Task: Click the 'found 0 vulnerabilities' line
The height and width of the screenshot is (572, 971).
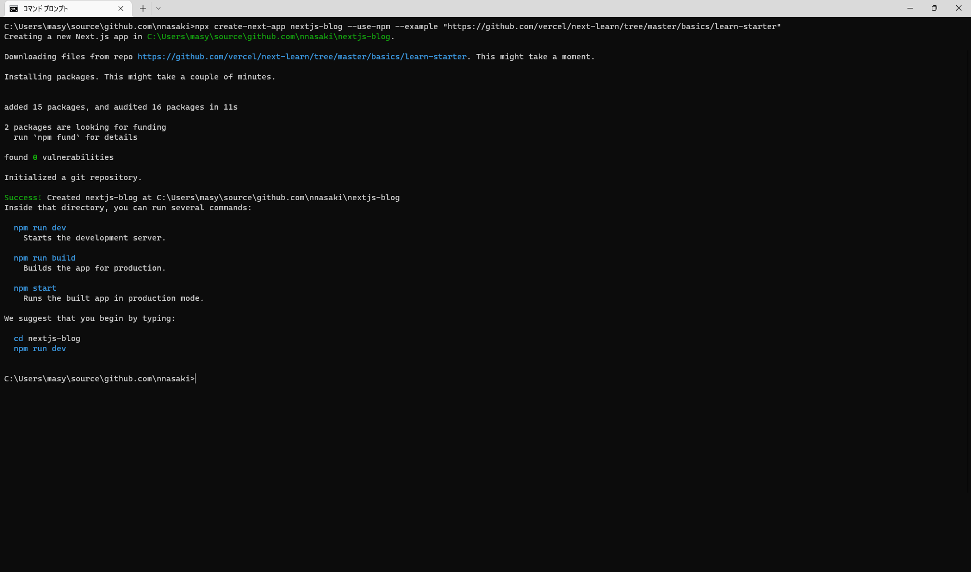Action: [59, 157]
